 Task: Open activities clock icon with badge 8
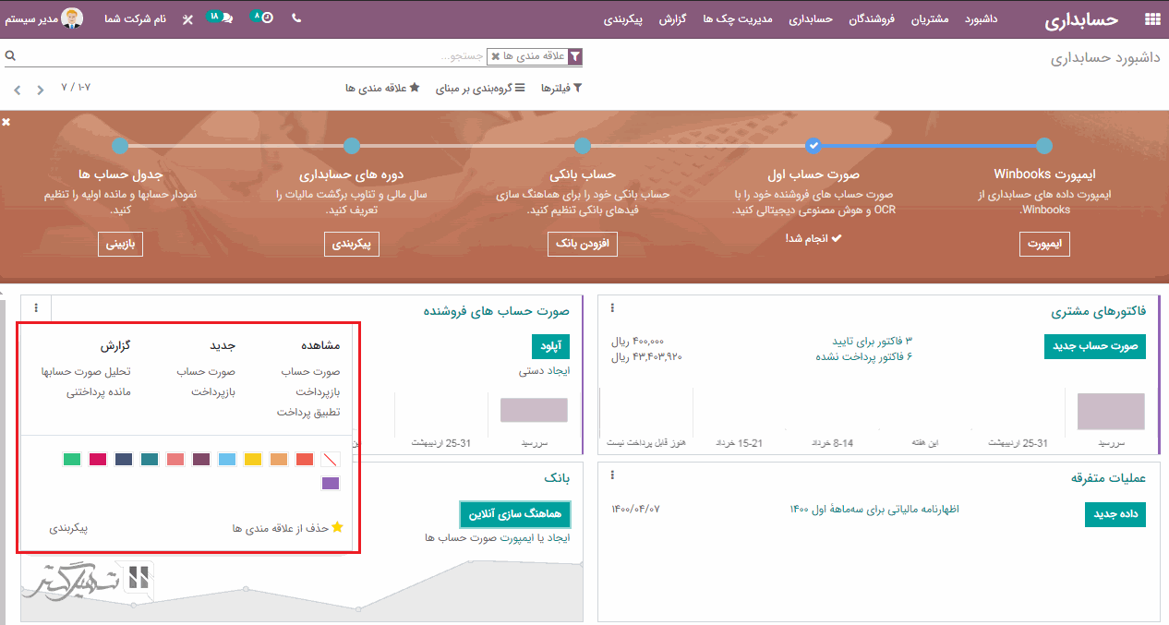(x=264, y=18)
